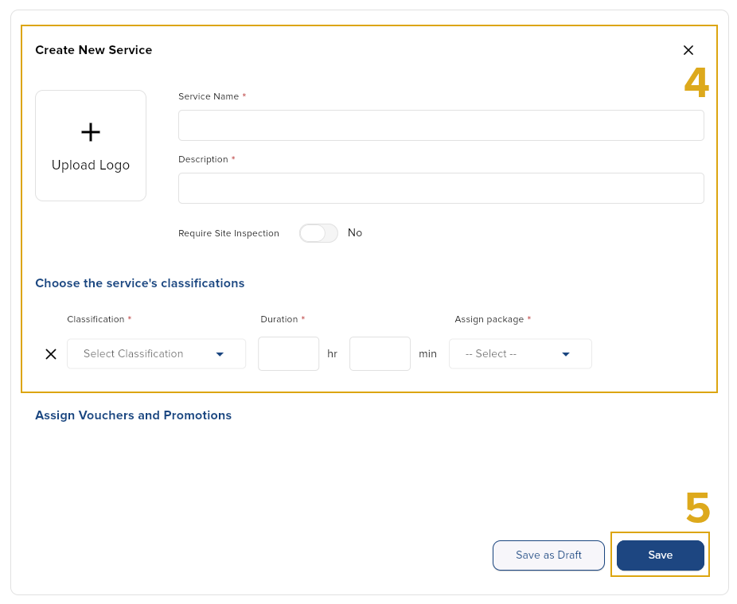Click the Save as Draft button
Image resolution: width=737 pixels, height=604 pixels.
click(x=548, y=555)
